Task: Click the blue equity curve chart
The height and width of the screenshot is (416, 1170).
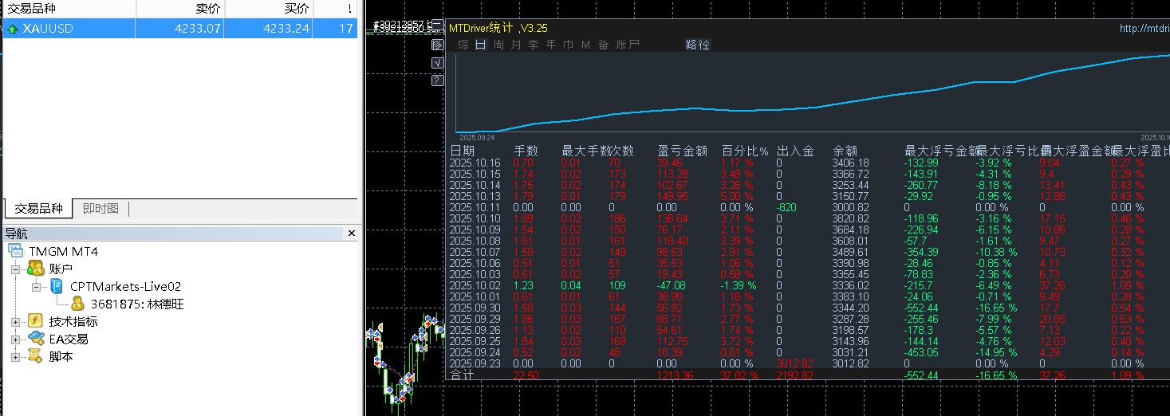Action: click(812, 94)
